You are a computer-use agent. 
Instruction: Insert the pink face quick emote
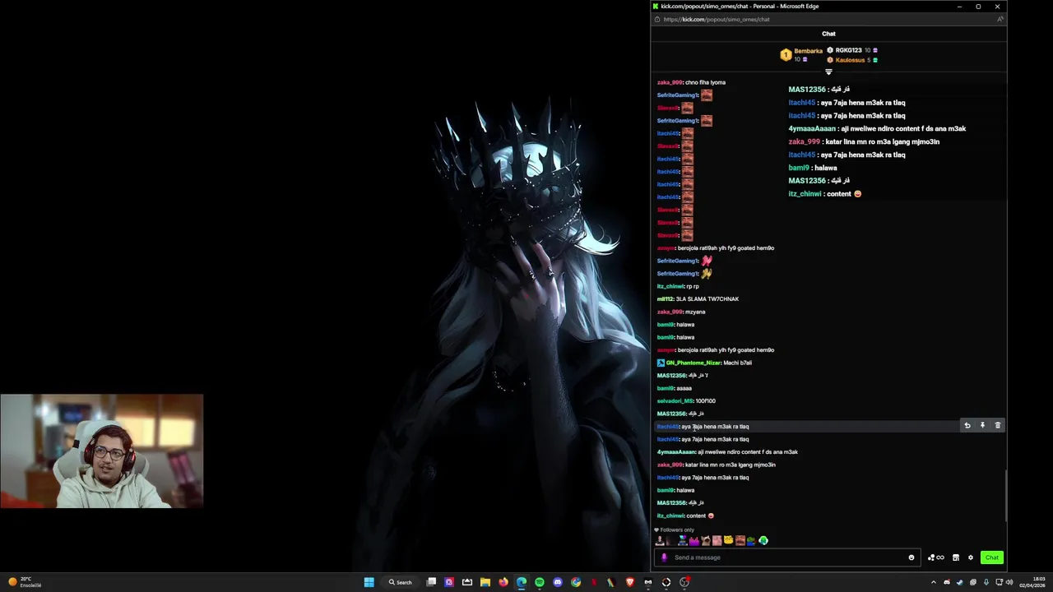click(717, 540)
